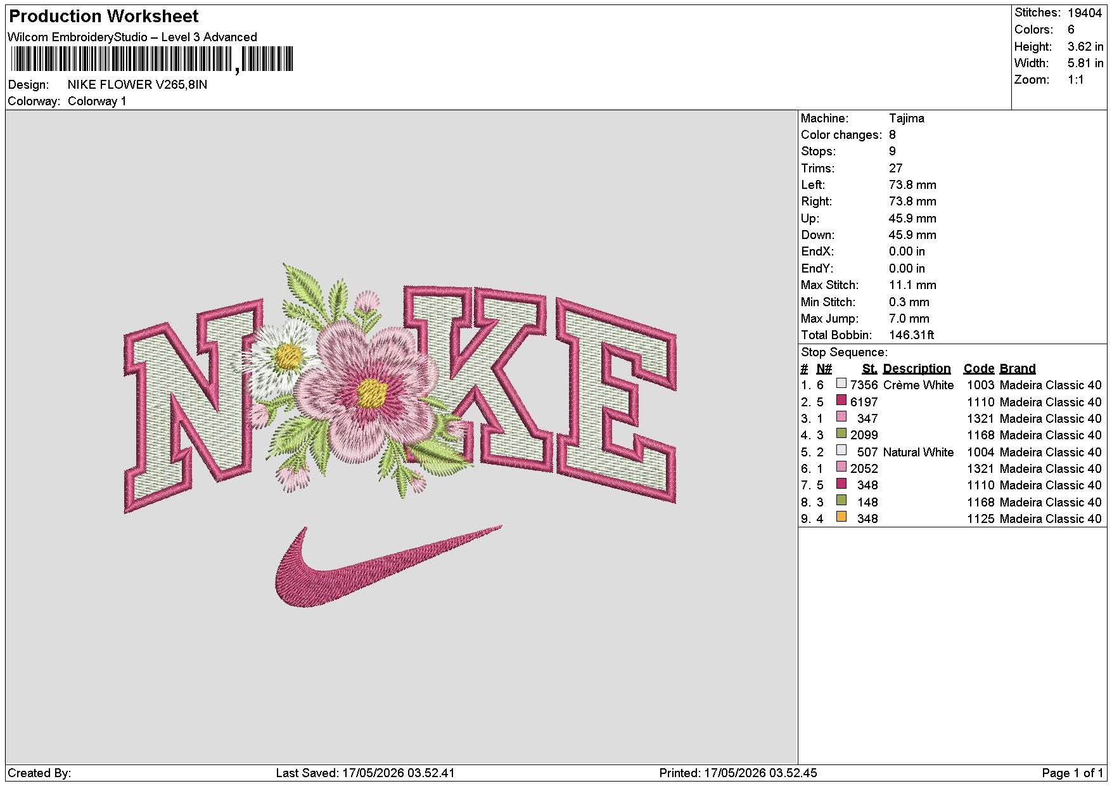Select the Width value '5.81 in'

(1085, 63)
